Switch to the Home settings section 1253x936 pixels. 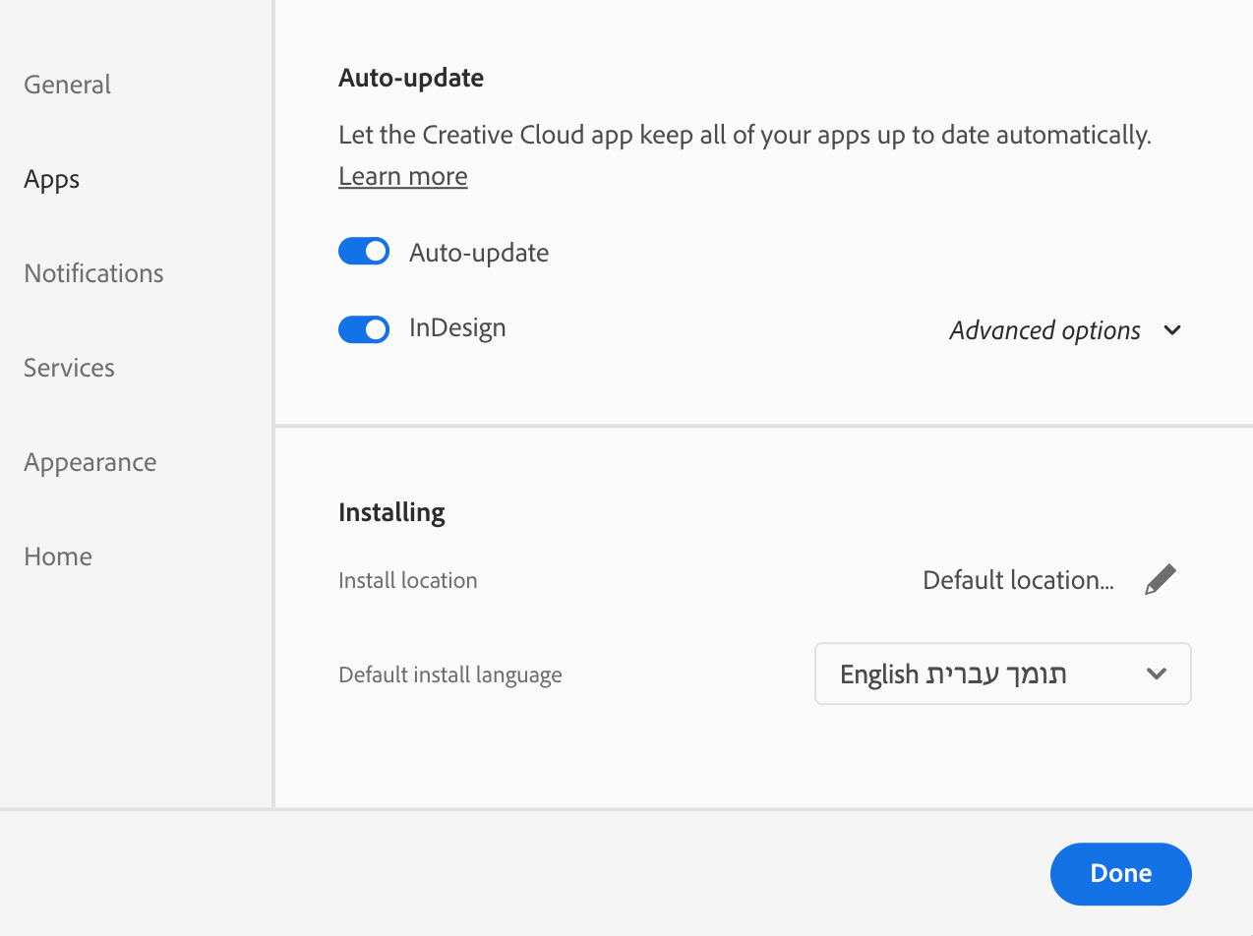(57, 556)
